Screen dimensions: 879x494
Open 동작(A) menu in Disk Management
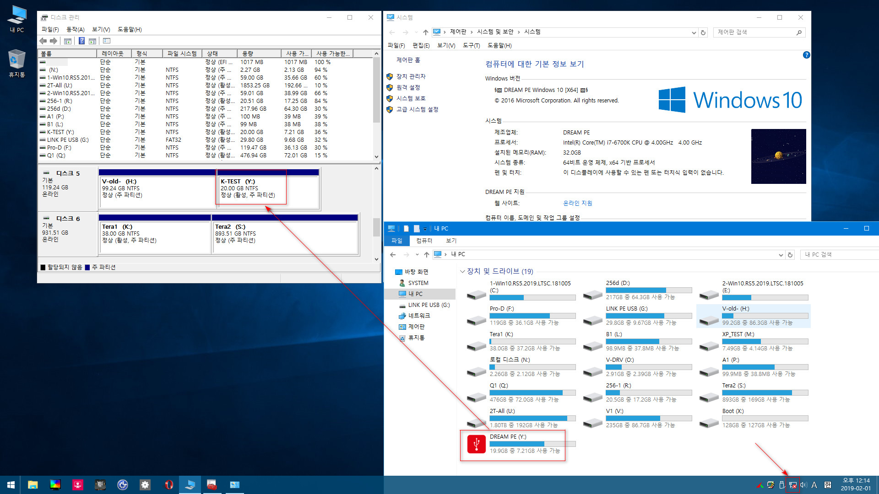coord(76,29)
